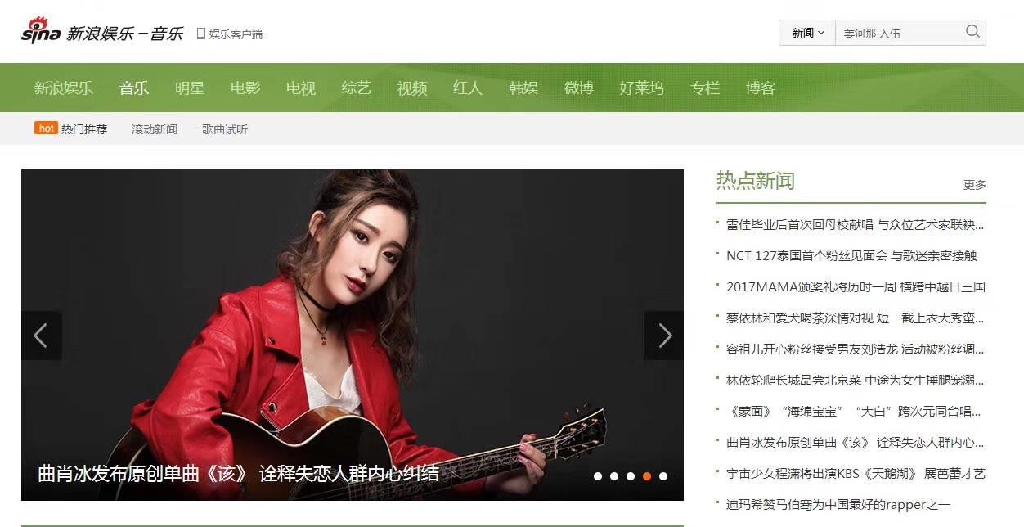Select the last carousel dot
1024x527 pixels.
[x=663, y=476]
